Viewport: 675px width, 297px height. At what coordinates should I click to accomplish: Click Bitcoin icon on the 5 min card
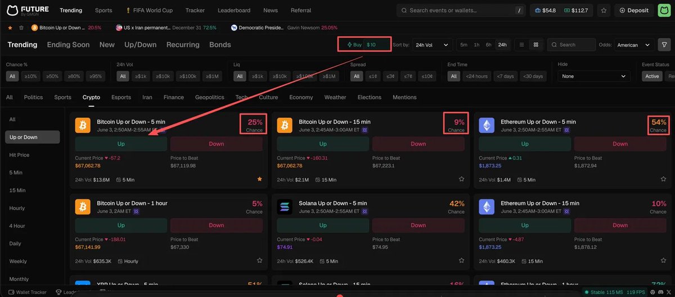(x=83, y=125)
